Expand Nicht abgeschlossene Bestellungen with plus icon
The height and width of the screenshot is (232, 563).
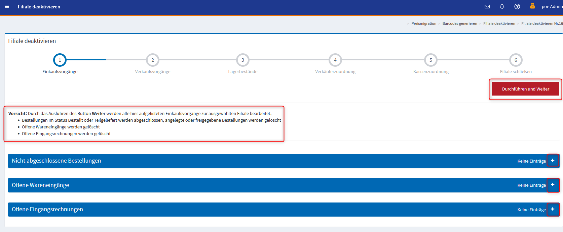click(x=553, y=161)
